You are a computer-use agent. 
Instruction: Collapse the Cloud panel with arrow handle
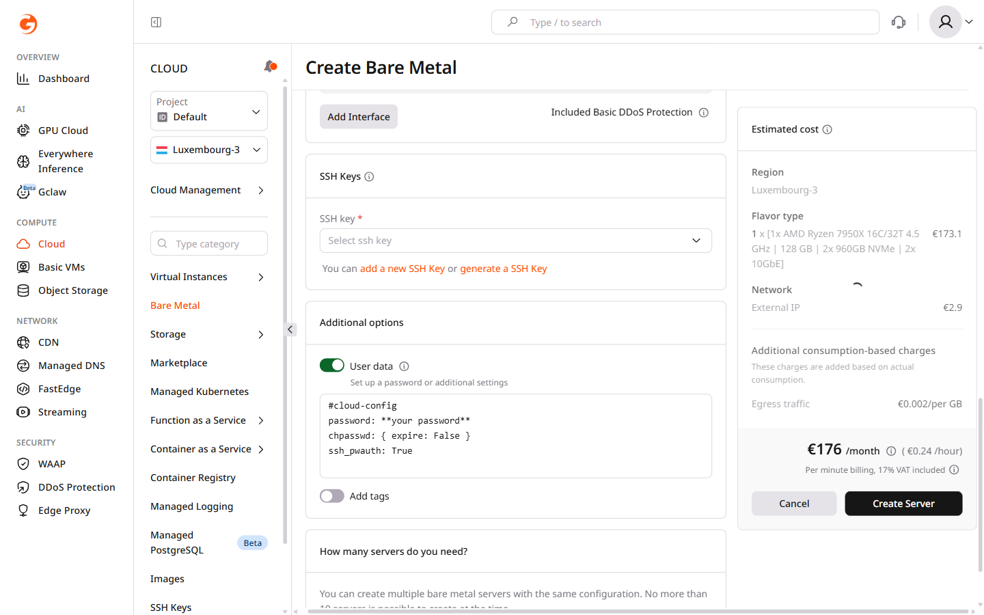coord(290,329)
